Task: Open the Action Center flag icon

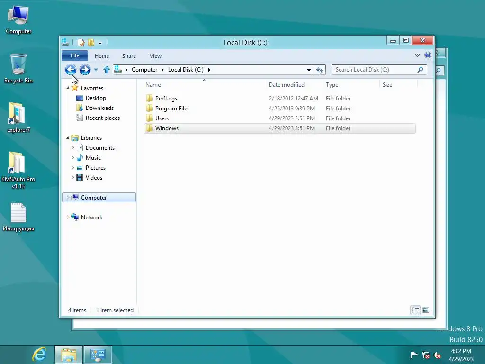Action: [x=414, y=355]
